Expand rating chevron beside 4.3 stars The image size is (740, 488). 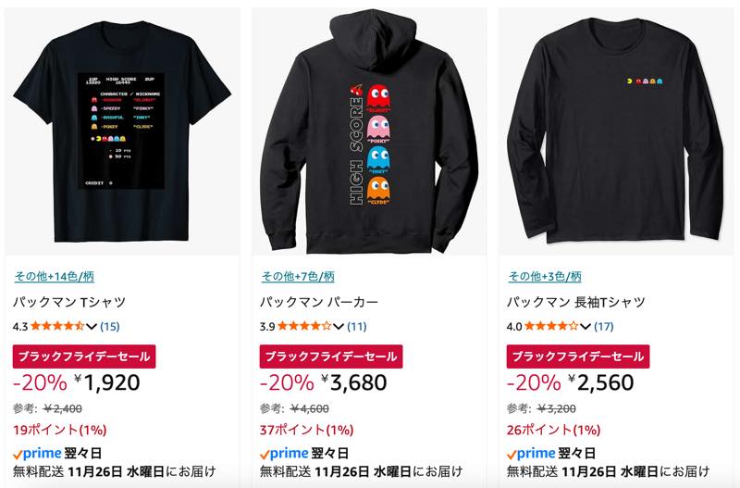[x=92, y=327]
